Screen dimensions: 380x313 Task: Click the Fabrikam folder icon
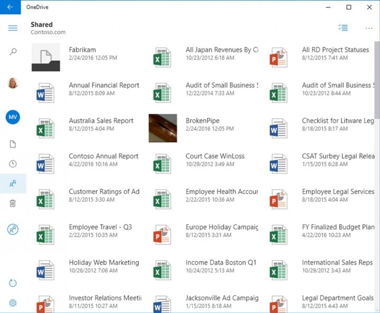pos(46,57)
